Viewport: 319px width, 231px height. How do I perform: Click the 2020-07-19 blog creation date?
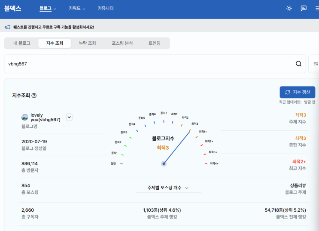34,142
